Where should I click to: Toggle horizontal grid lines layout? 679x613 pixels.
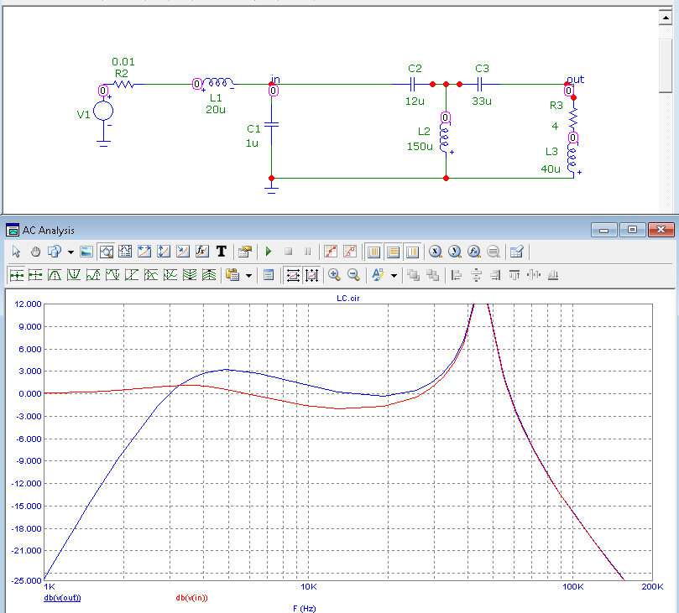click(x=393, y=252)
